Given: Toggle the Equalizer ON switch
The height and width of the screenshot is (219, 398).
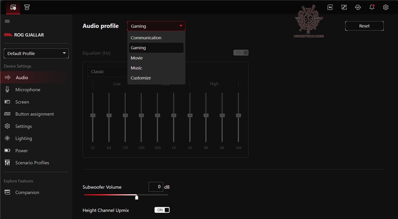Looking at the screenshot, I should 241,53.
